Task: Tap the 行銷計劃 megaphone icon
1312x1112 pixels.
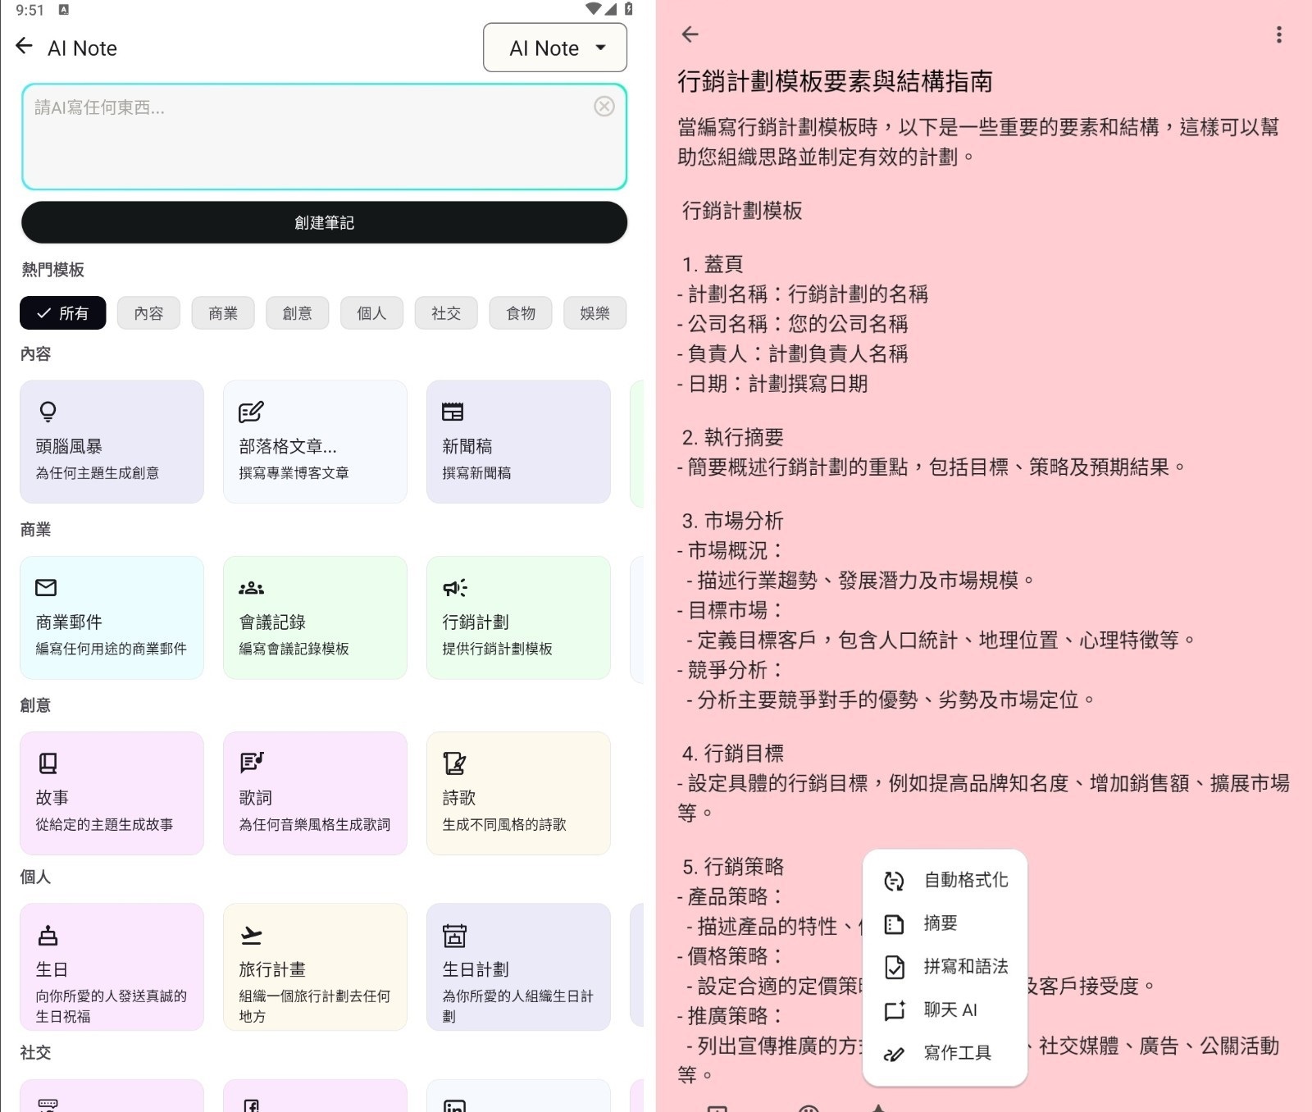Action: [x=453, y=587]
